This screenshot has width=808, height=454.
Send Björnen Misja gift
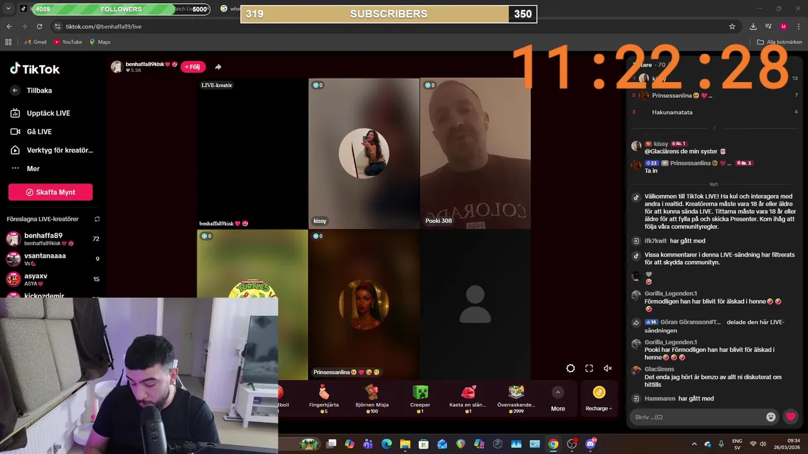pos(372,398)
